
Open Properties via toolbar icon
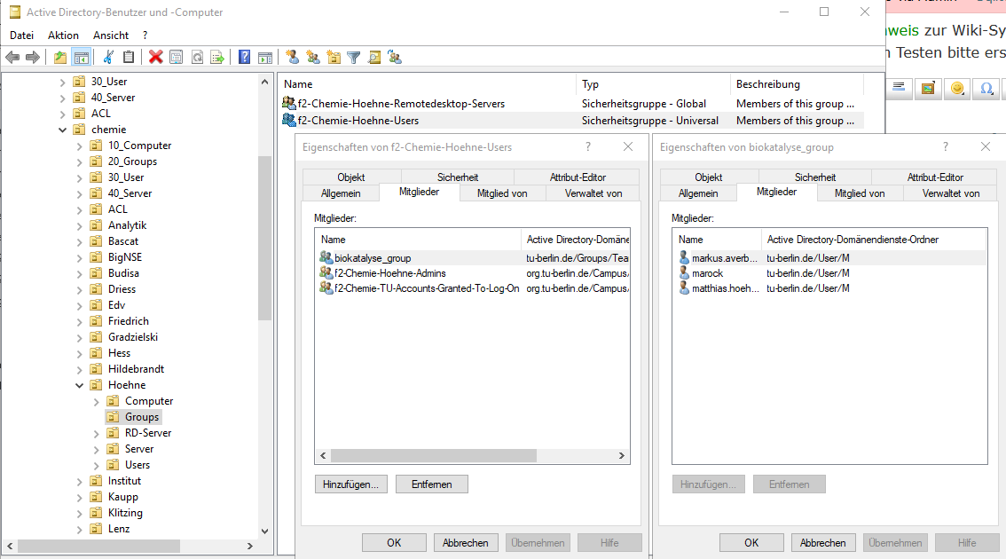click(176, 57)
